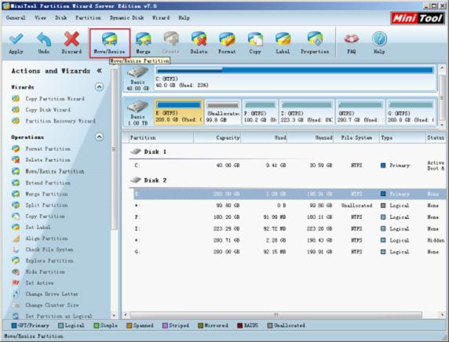
Task: Open the Format partition tool
Action: click(227, 43)
